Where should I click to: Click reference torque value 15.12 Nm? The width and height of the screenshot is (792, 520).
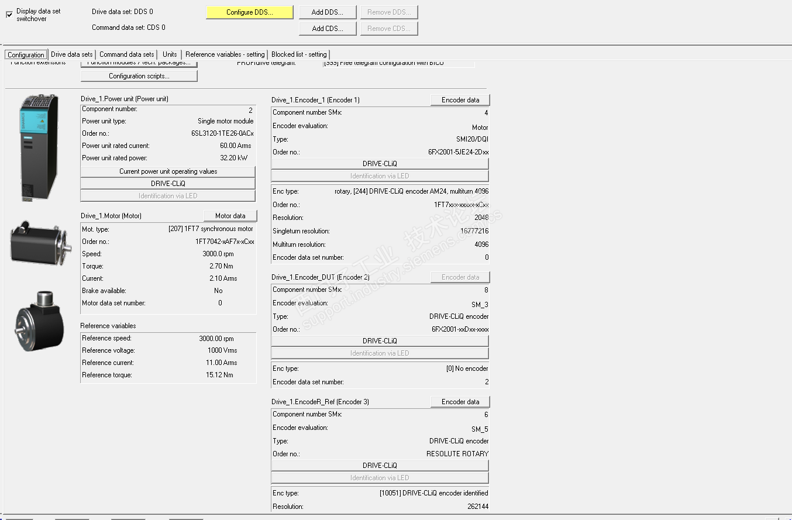click(219, 375)
